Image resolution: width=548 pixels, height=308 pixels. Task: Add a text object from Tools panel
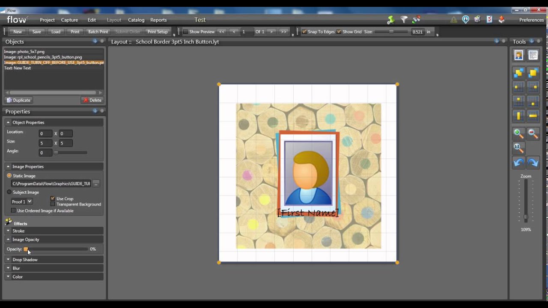[x=533, y=55]
